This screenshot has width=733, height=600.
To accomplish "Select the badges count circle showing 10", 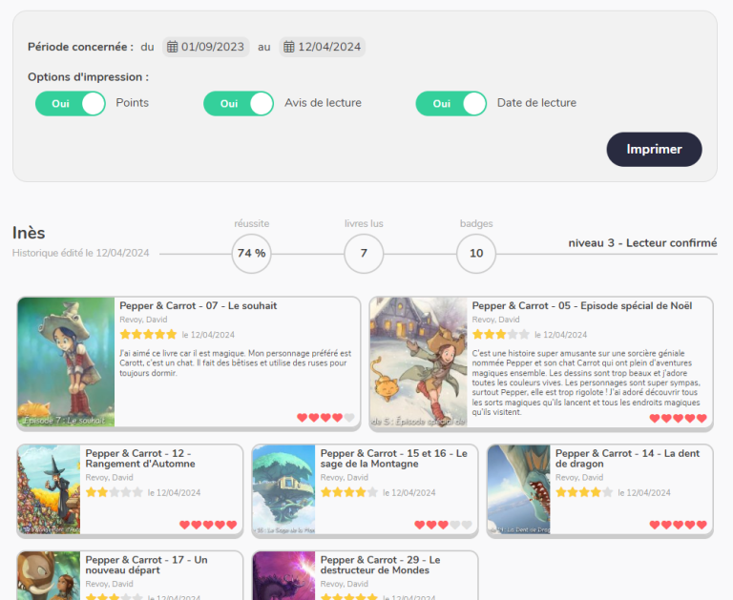I will click(x=476, y=254).
